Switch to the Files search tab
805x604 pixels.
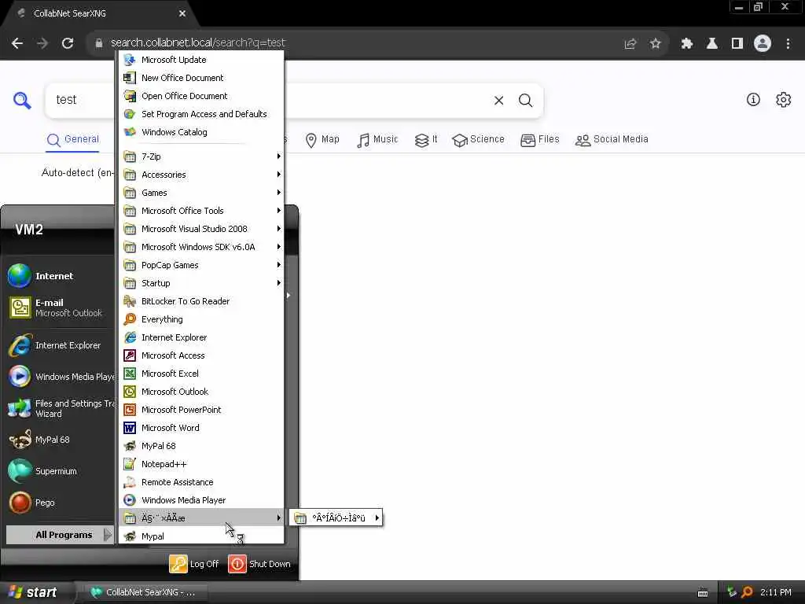pos(539,139)
